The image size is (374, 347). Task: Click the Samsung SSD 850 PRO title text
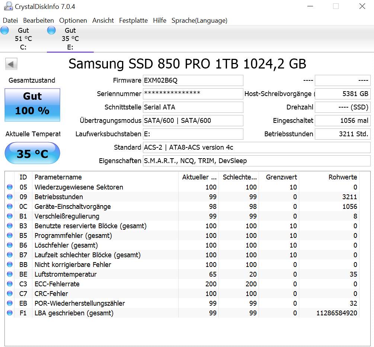pyautogui.click(x=187, y=64)
